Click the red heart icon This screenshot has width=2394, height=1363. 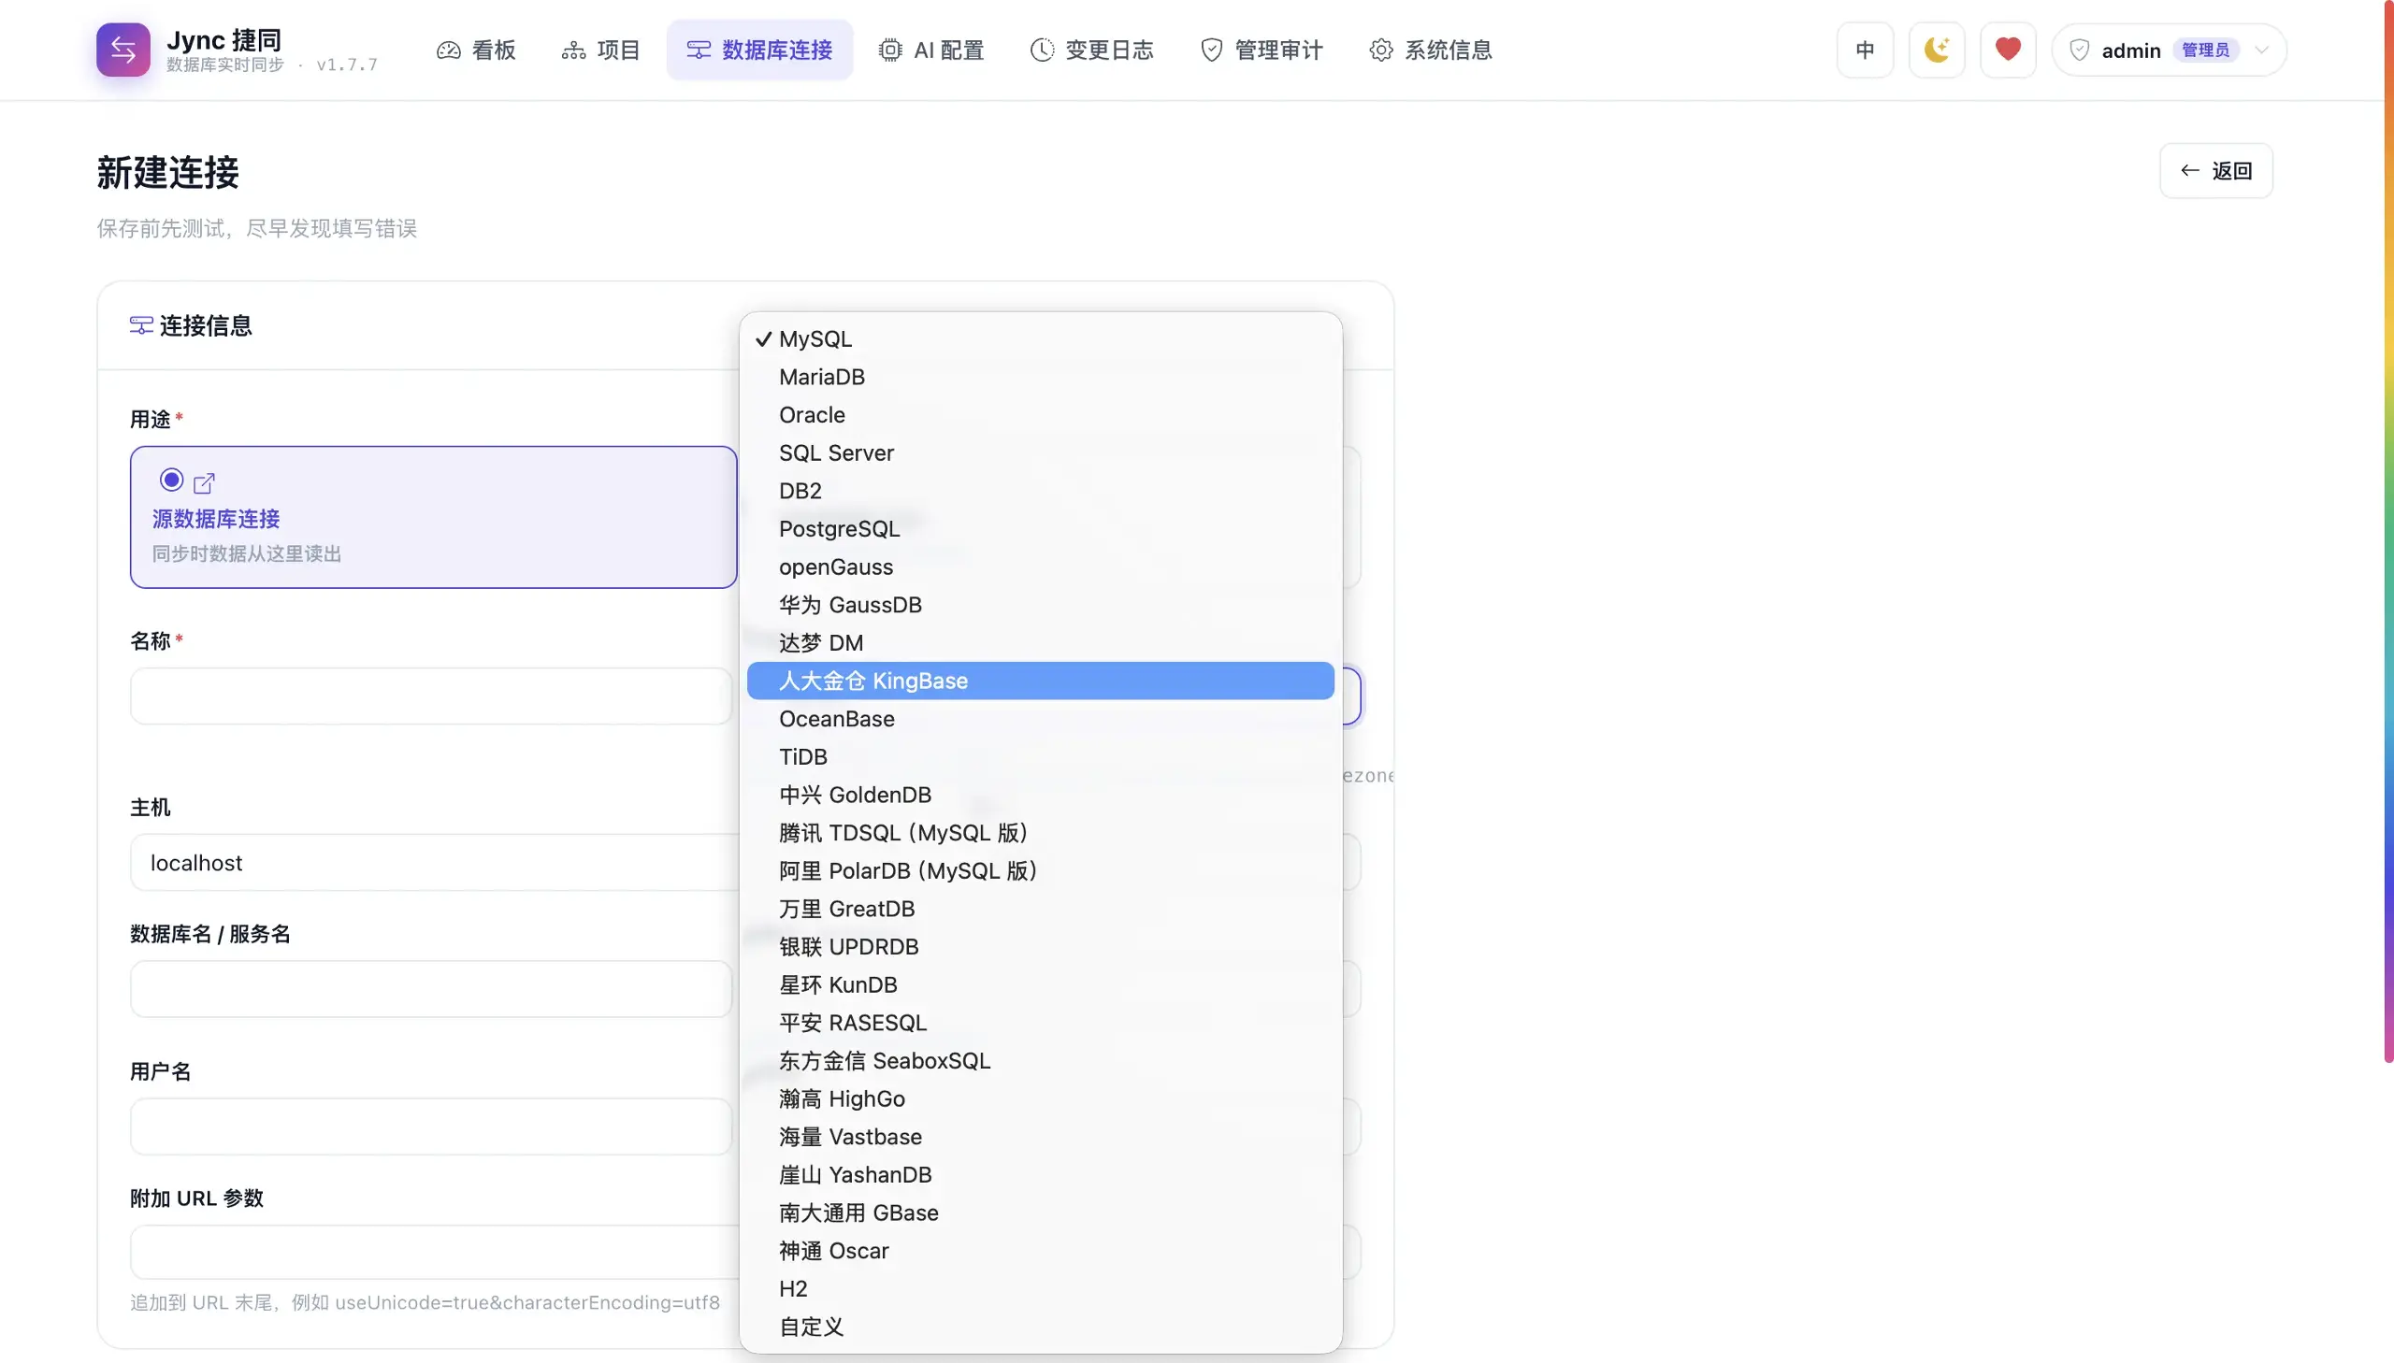[2008, 50]
